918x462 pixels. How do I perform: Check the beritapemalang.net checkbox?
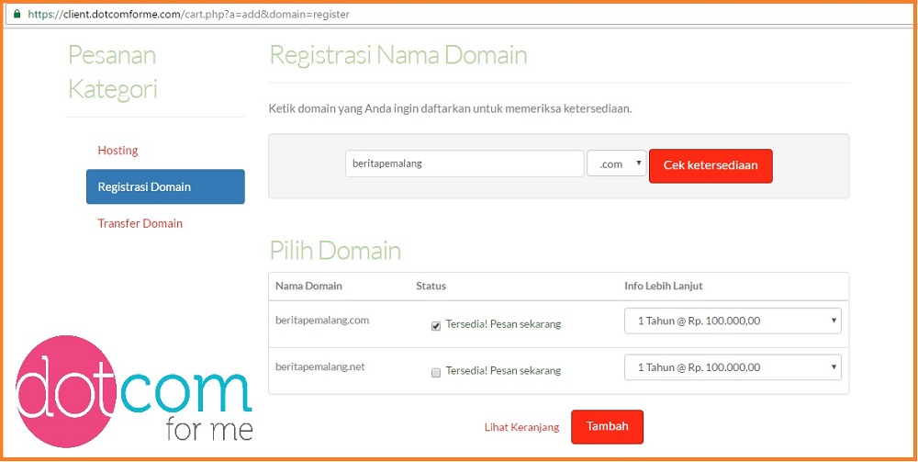tap(435, 373)
